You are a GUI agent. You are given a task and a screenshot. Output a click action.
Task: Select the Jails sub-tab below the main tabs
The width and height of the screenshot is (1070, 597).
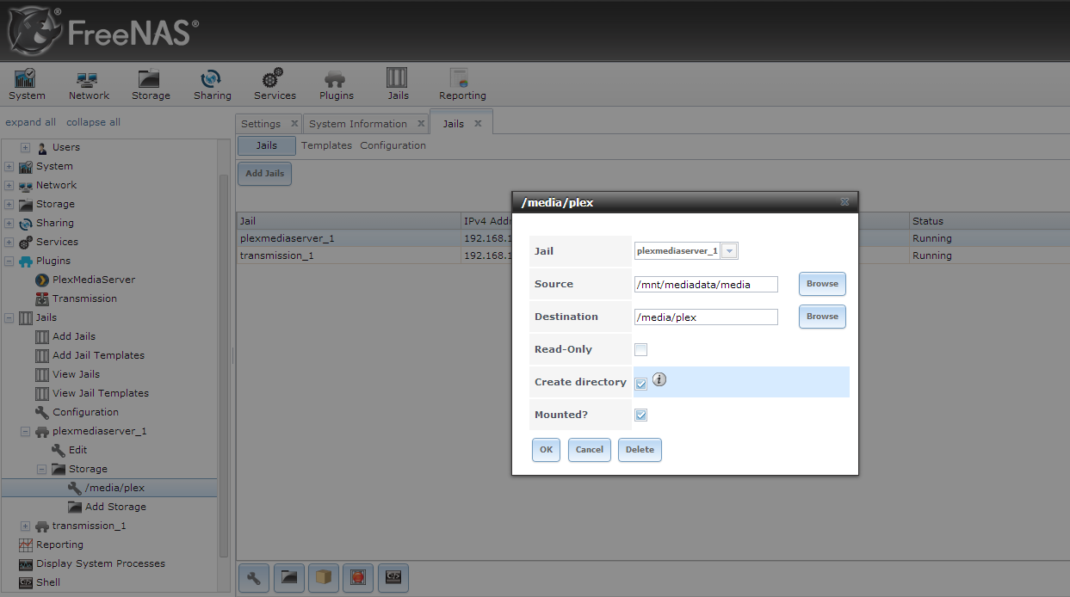click(x=267, y=146)
